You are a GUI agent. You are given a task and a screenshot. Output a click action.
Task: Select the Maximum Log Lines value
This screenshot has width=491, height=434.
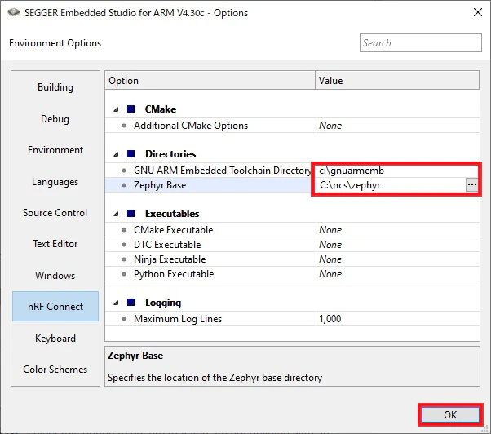point(397,319)
